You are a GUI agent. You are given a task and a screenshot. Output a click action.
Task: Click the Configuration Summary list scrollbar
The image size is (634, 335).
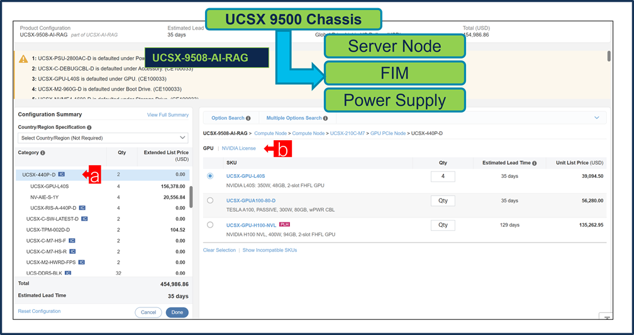click(x=191, y=196)
